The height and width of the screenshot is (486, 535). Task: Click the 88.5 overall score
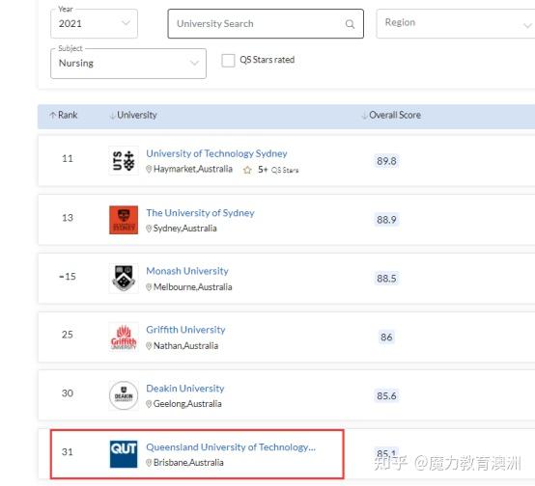[386, 279]
